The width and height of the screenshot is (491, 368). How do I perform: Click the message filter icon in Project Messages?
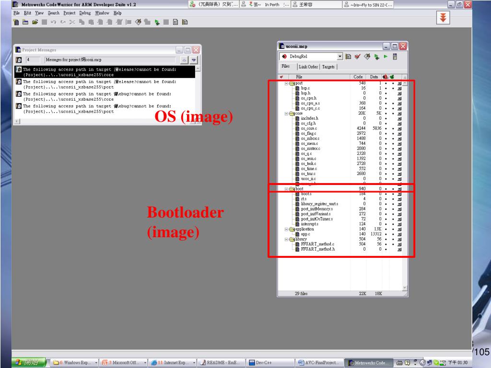coord(19,60)
